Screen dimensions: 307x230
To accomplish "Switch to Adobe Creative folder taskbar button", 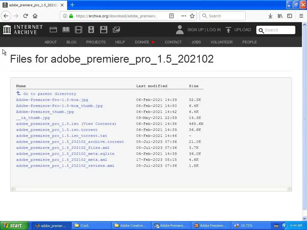I will (131, 226).
